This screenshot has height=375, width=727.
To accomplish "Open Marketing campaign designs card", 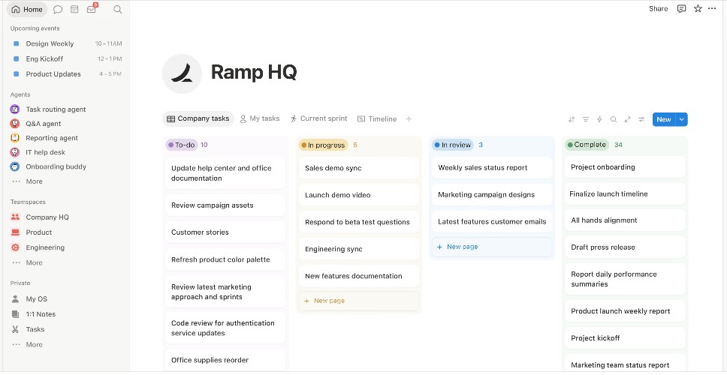I will click(492, 195).
